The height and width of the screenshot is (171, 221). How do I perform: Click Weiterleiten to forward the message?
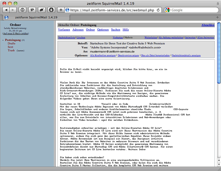click(151, 37)
